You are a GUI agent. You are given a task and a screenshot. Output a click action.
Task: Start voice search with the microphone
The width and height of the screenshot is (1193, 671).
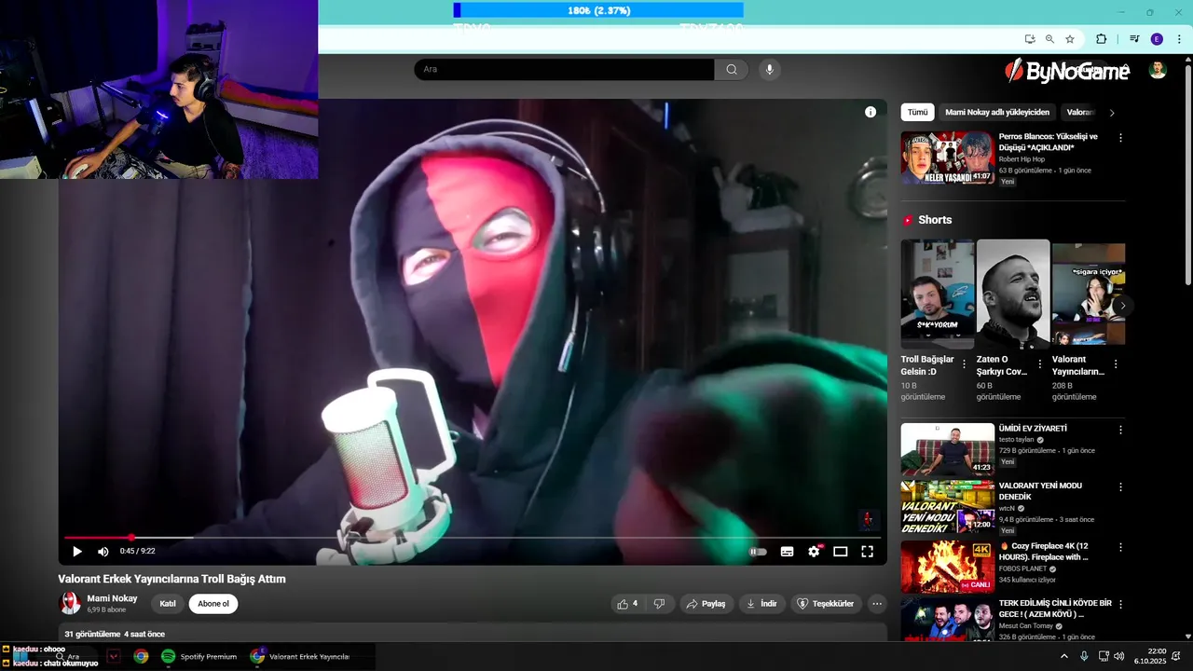tap(769, 69)
